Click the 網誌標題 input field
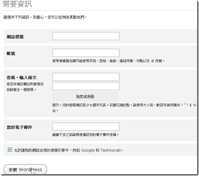The width and height of the screenshot is (199, 176). (x=86, y=36)
